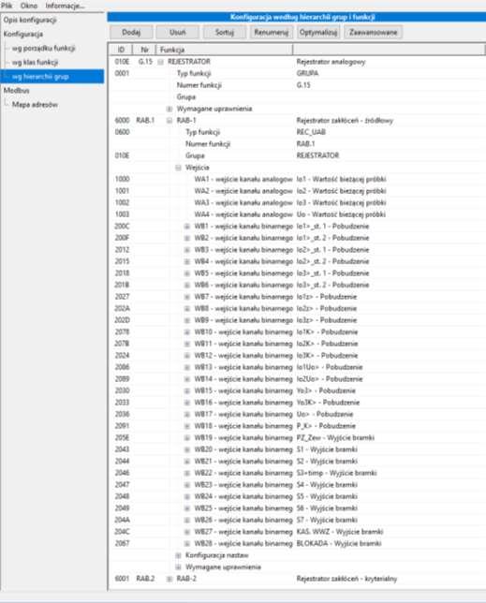Image resolution: width=486 pixels, height=603 pixels.
Task: Select Numer funkcji G.15 row
Action: [296, 85]
